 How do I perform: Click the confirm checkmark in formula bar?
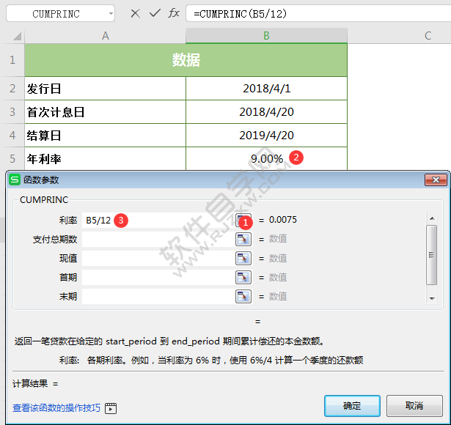(x=154, y=13)
